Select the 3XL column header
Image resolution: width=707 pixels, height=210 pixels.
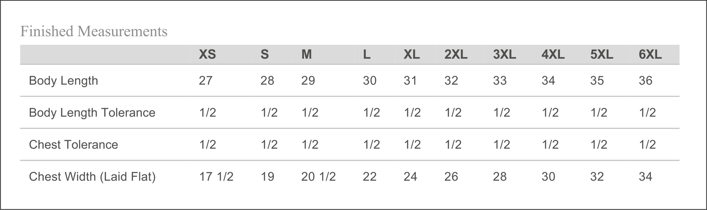[x=504, y=54]
